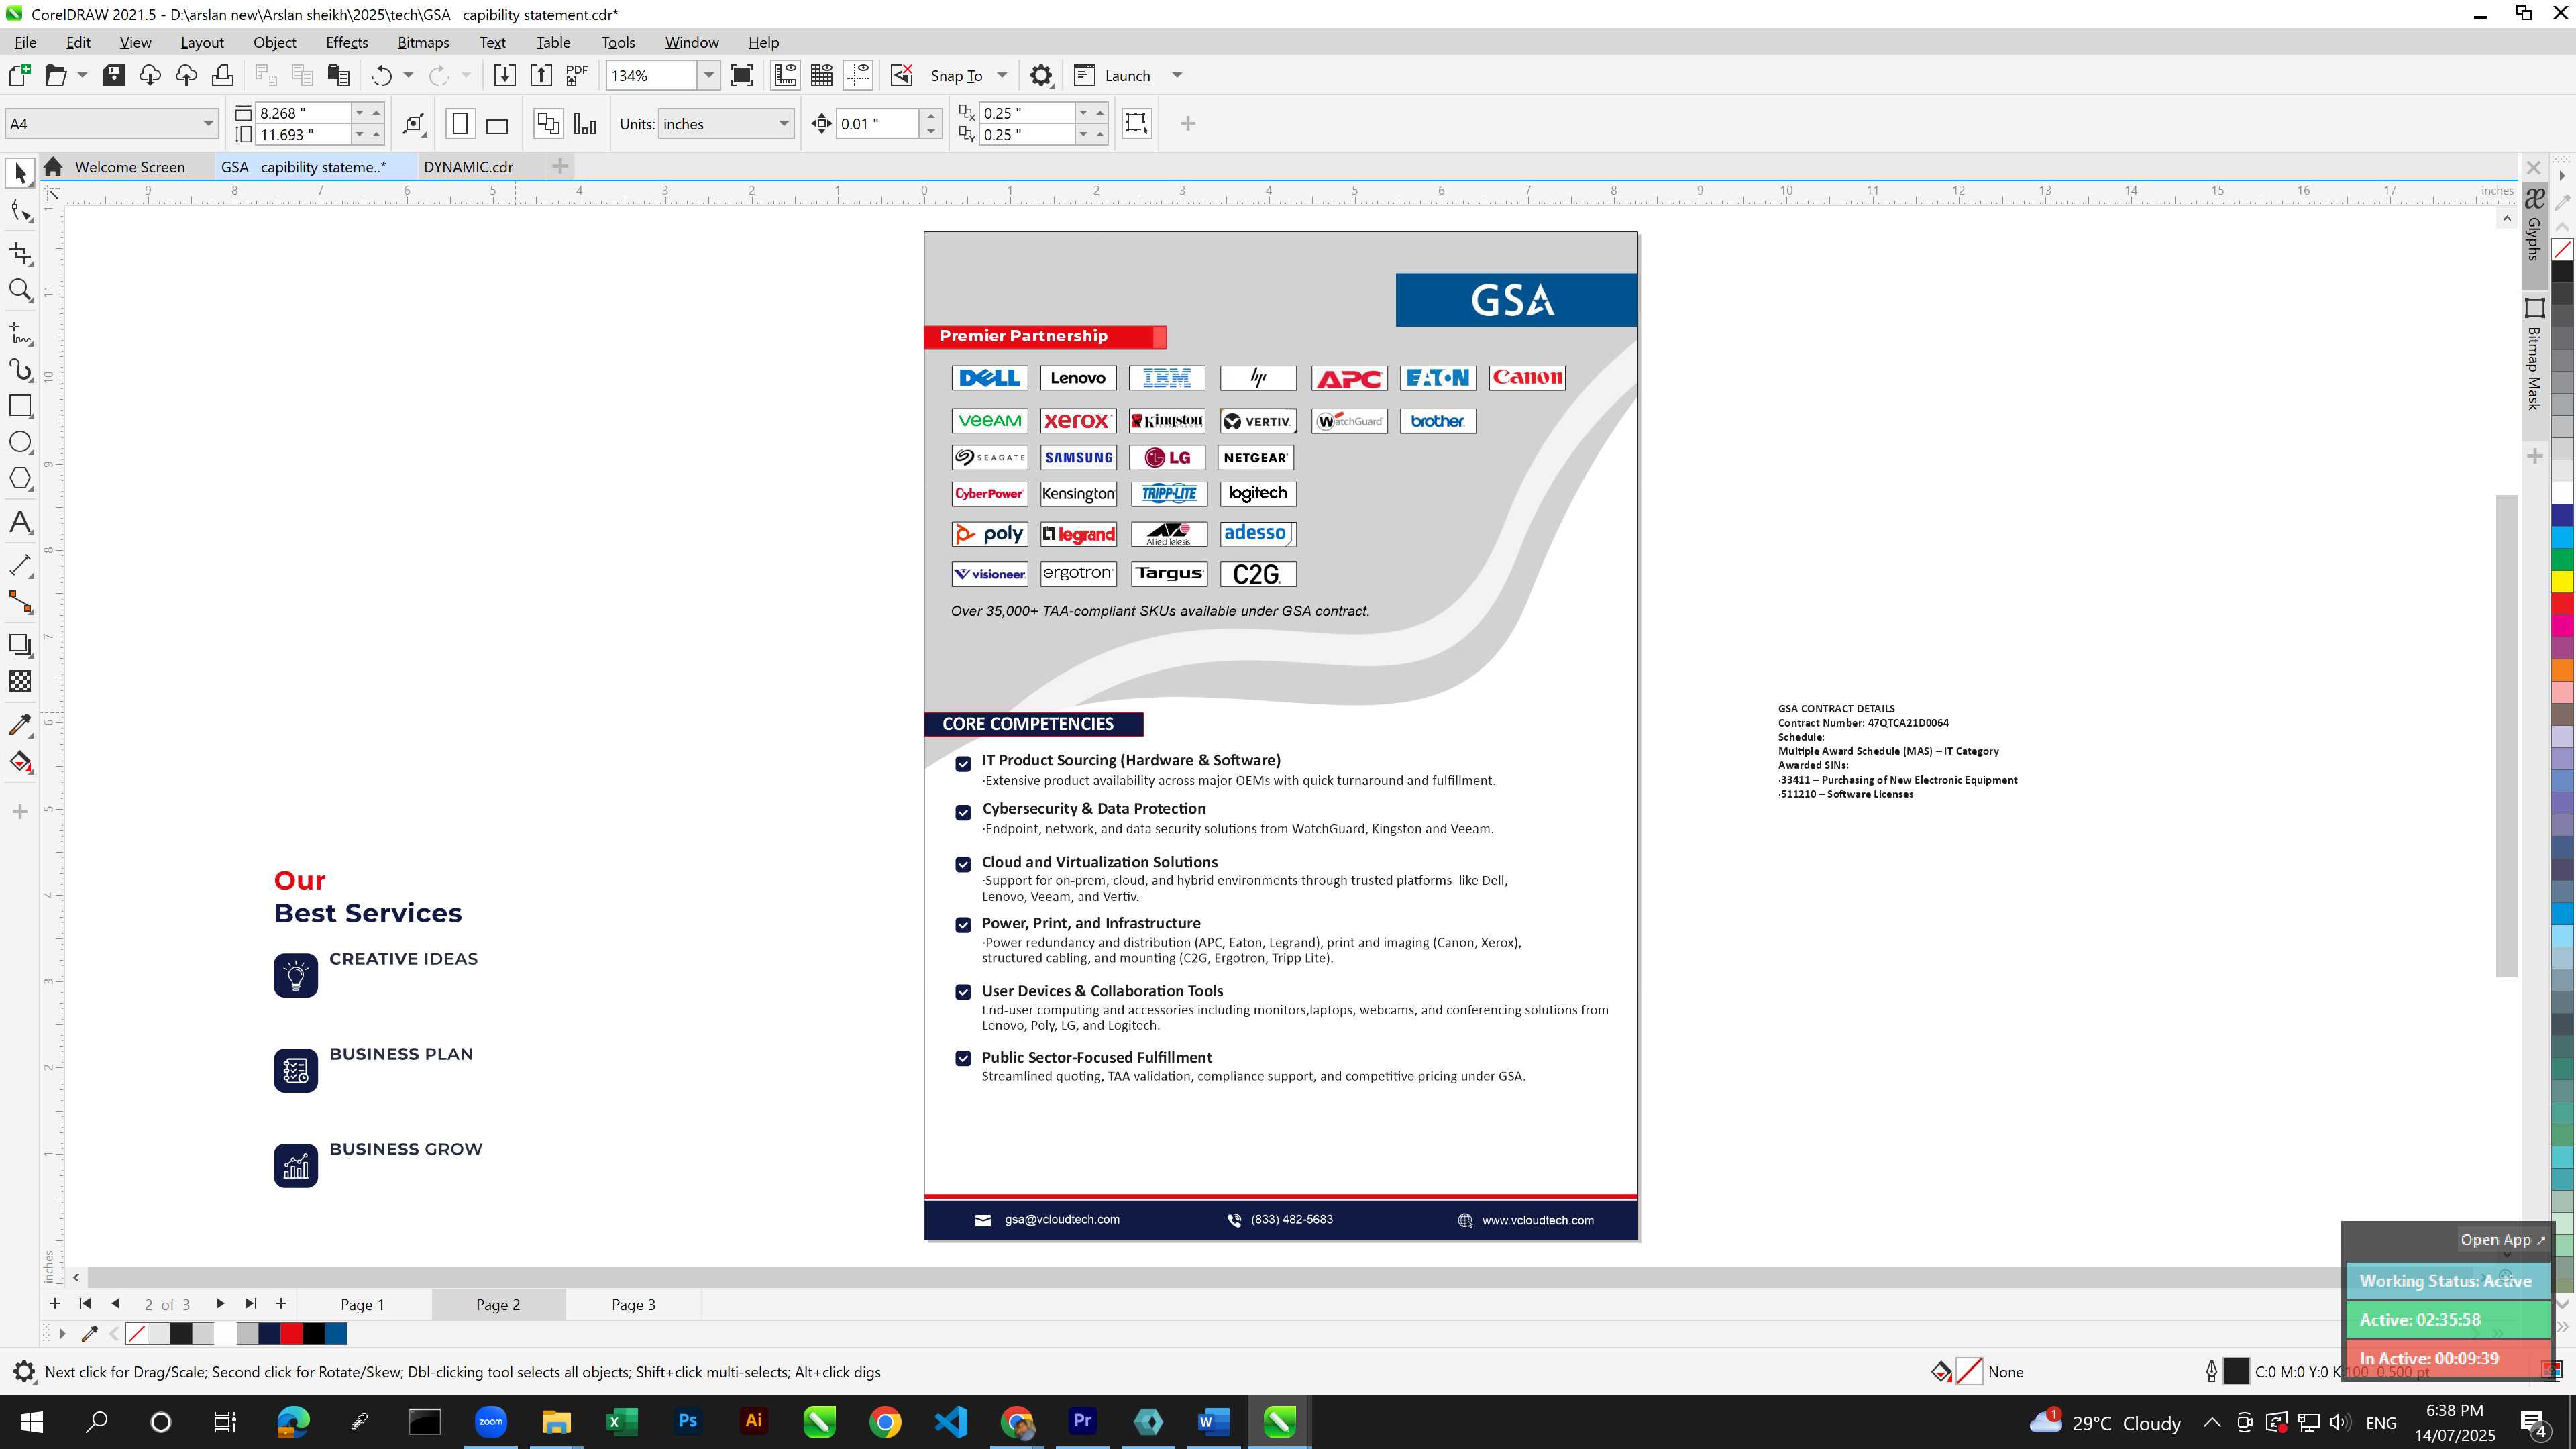Image resolution: width=2576 pixels, height=1449 pixels.
Task: Click the Export icon
Action: click(x=541, y=75)
